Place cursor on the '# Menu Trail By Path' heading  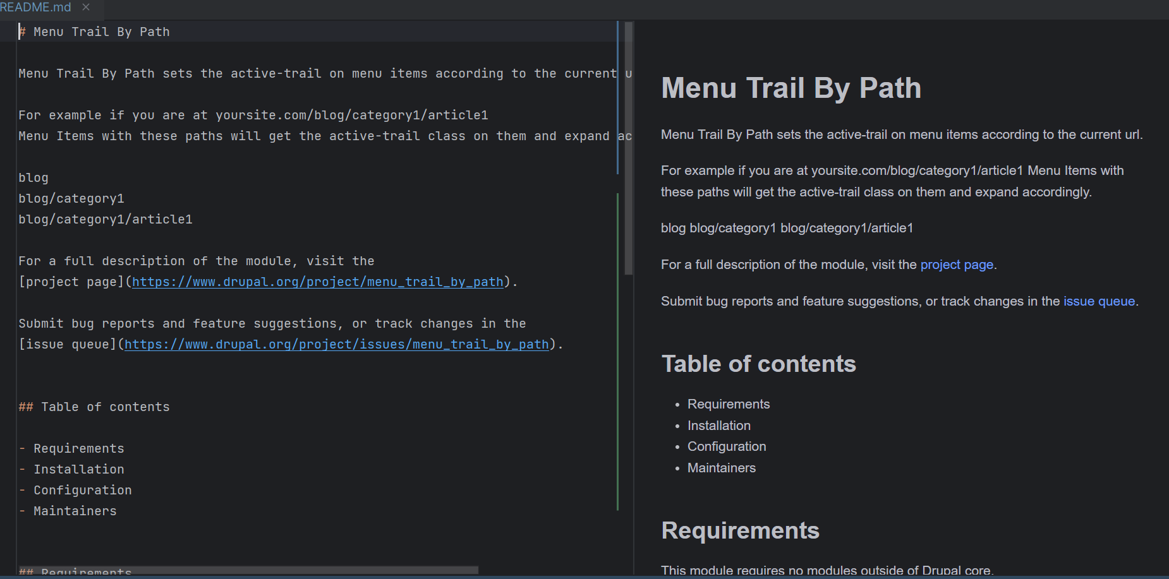click(x=94, y=31)
